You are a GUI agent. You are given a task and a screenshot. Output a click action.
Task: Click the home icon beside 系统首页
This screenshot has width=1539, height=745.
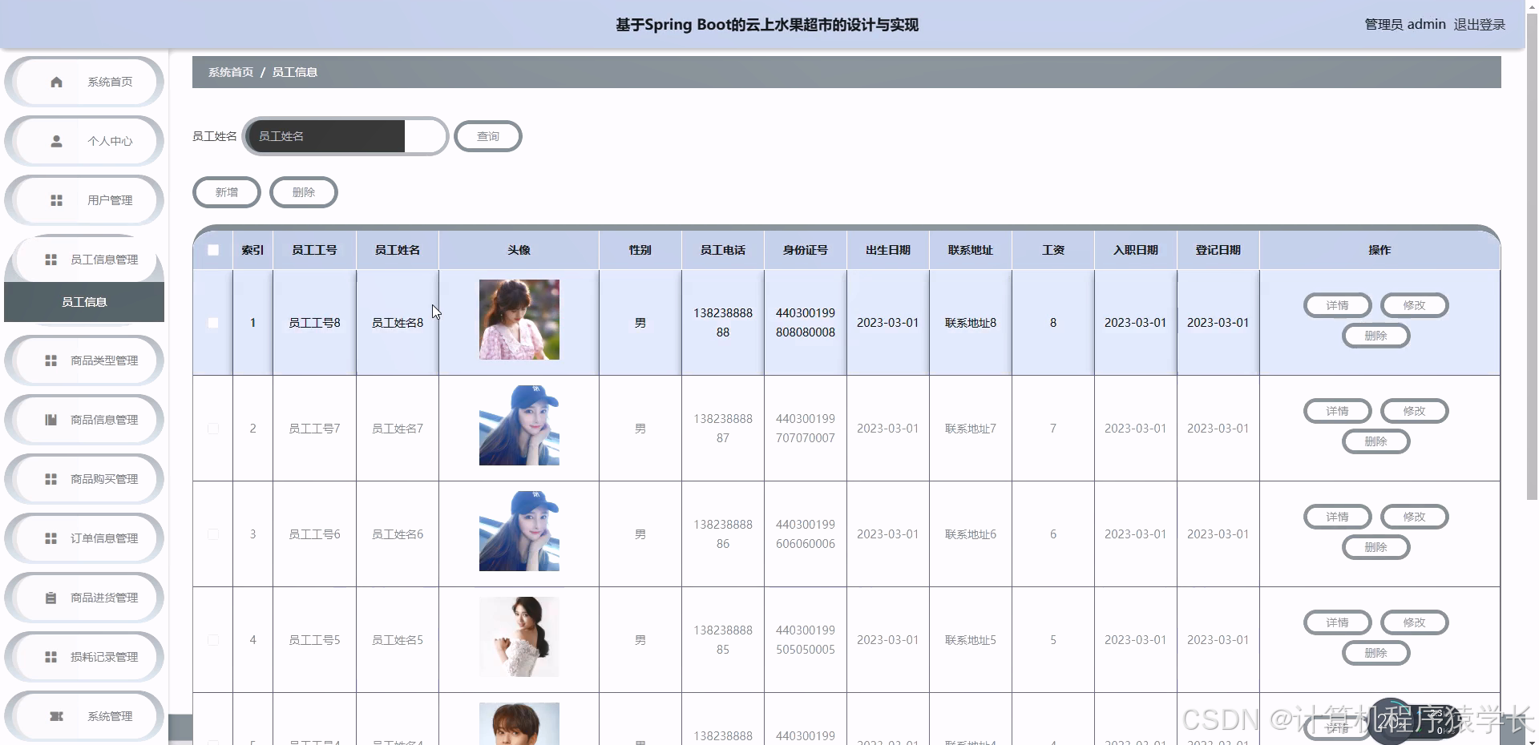coord(56,82)
